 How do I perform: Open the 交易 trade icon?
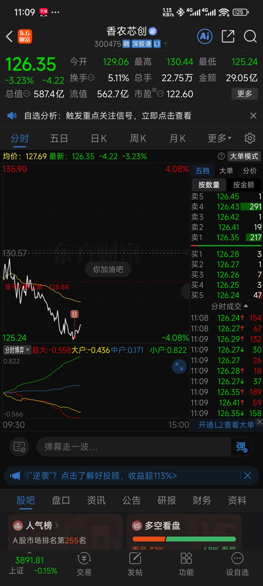[84, 564]
